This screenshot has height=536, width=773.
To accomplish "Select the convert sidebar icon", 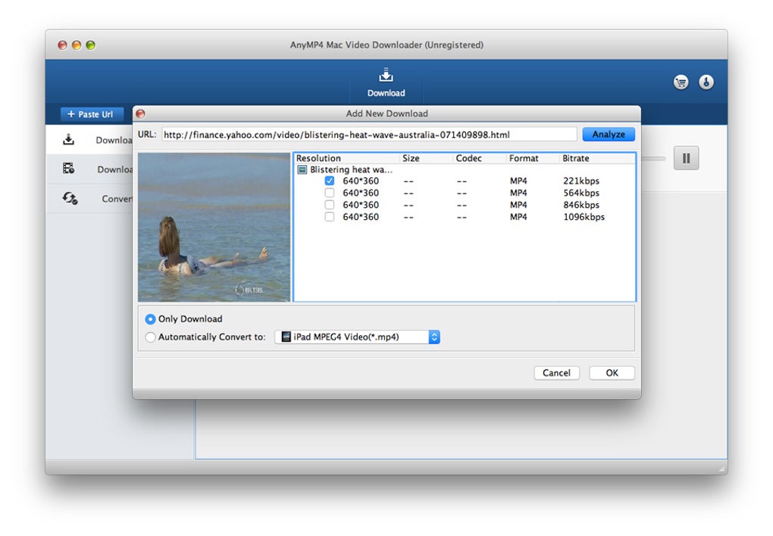I will 70,198.
